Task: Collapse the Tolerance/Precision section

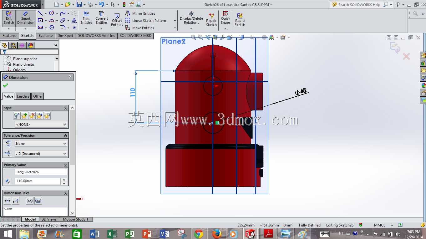Action: pyautogui.click(x=66, y=135)
